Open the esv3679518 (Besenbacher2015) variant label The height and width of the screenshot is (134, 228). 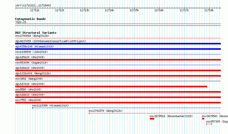point(171,116)
